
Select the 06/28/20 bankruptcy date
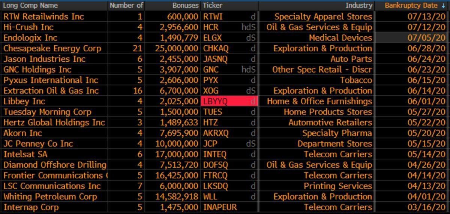click(427, 48)
